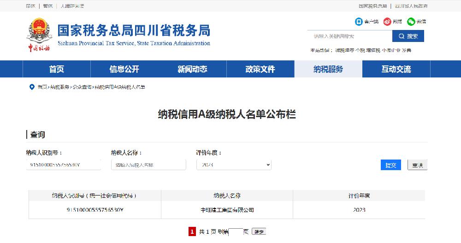Click the breadcrumb location pin icon
The width and height of the screenshot is (461, 243).
click(32, 87)
